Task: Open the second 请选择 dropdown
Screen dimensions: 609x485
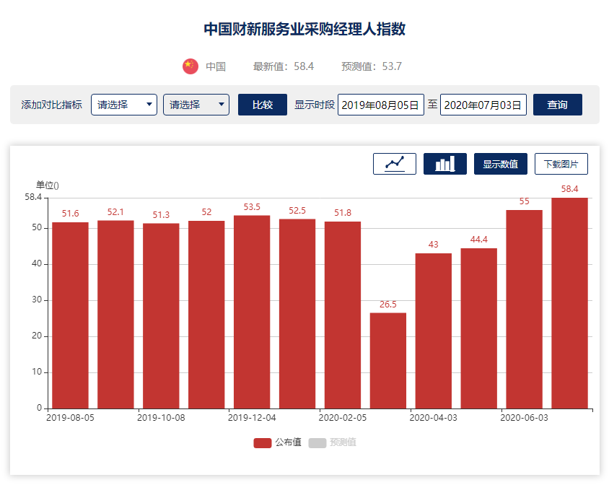Action: click(x=196, y=105)
